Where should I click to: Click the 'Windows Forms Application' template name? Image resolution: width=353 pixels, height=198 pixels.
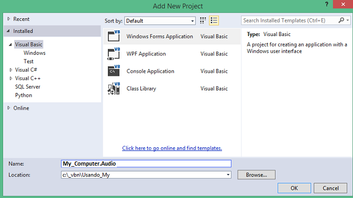[x=160, y=37]
